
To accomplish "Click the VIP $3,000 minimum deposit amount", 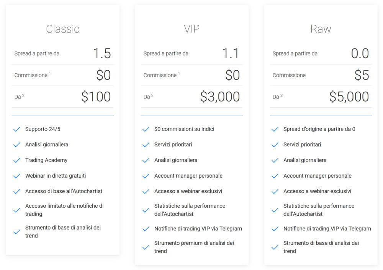I will (x=220, y=97).
